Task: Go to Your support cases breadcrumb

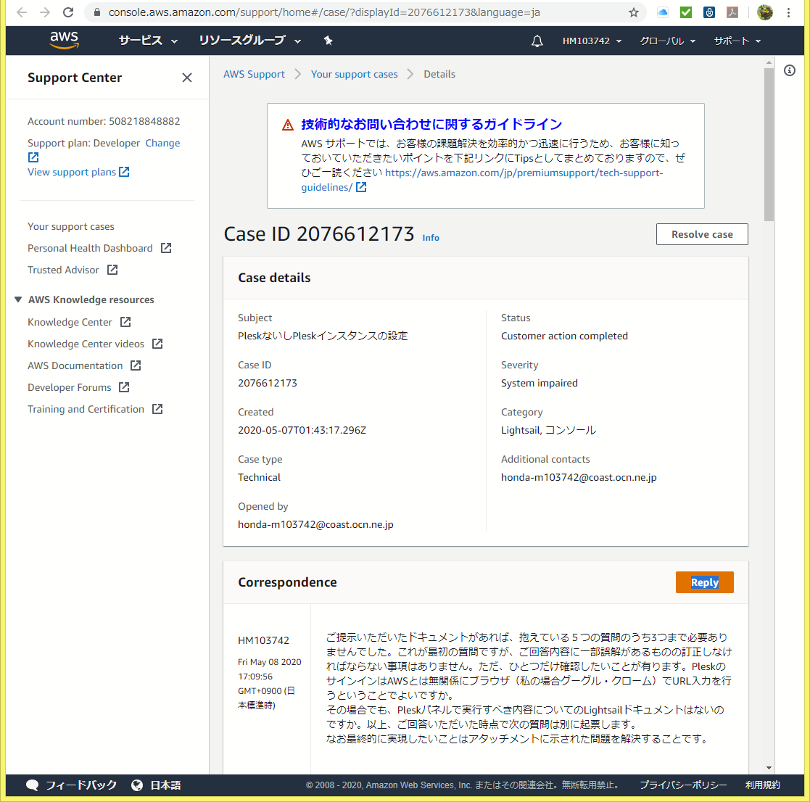Action: pos(354,75)
